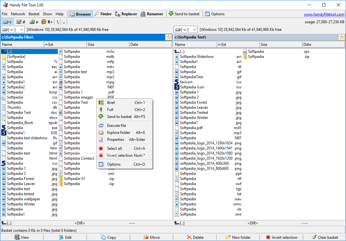Open Options from the top toolbar

(x=215, y=14)
